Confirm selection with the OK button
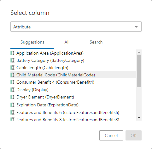Screen dimensions: 152x149 tap(133, 135)
